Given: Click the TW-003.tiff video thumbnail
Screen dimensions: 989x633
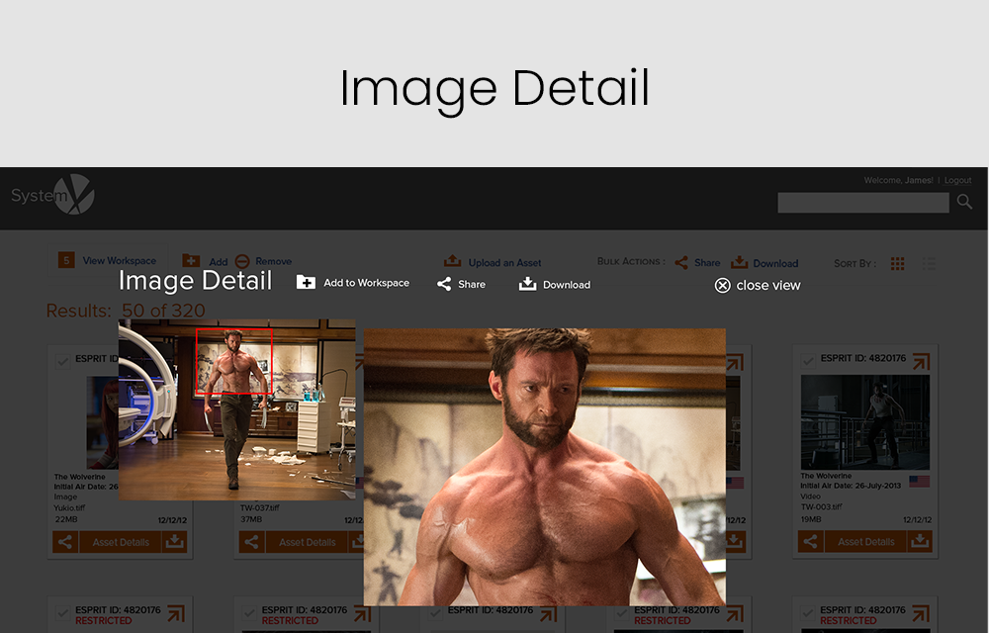Looking at the screenshot, I should (x=864, y=421).
